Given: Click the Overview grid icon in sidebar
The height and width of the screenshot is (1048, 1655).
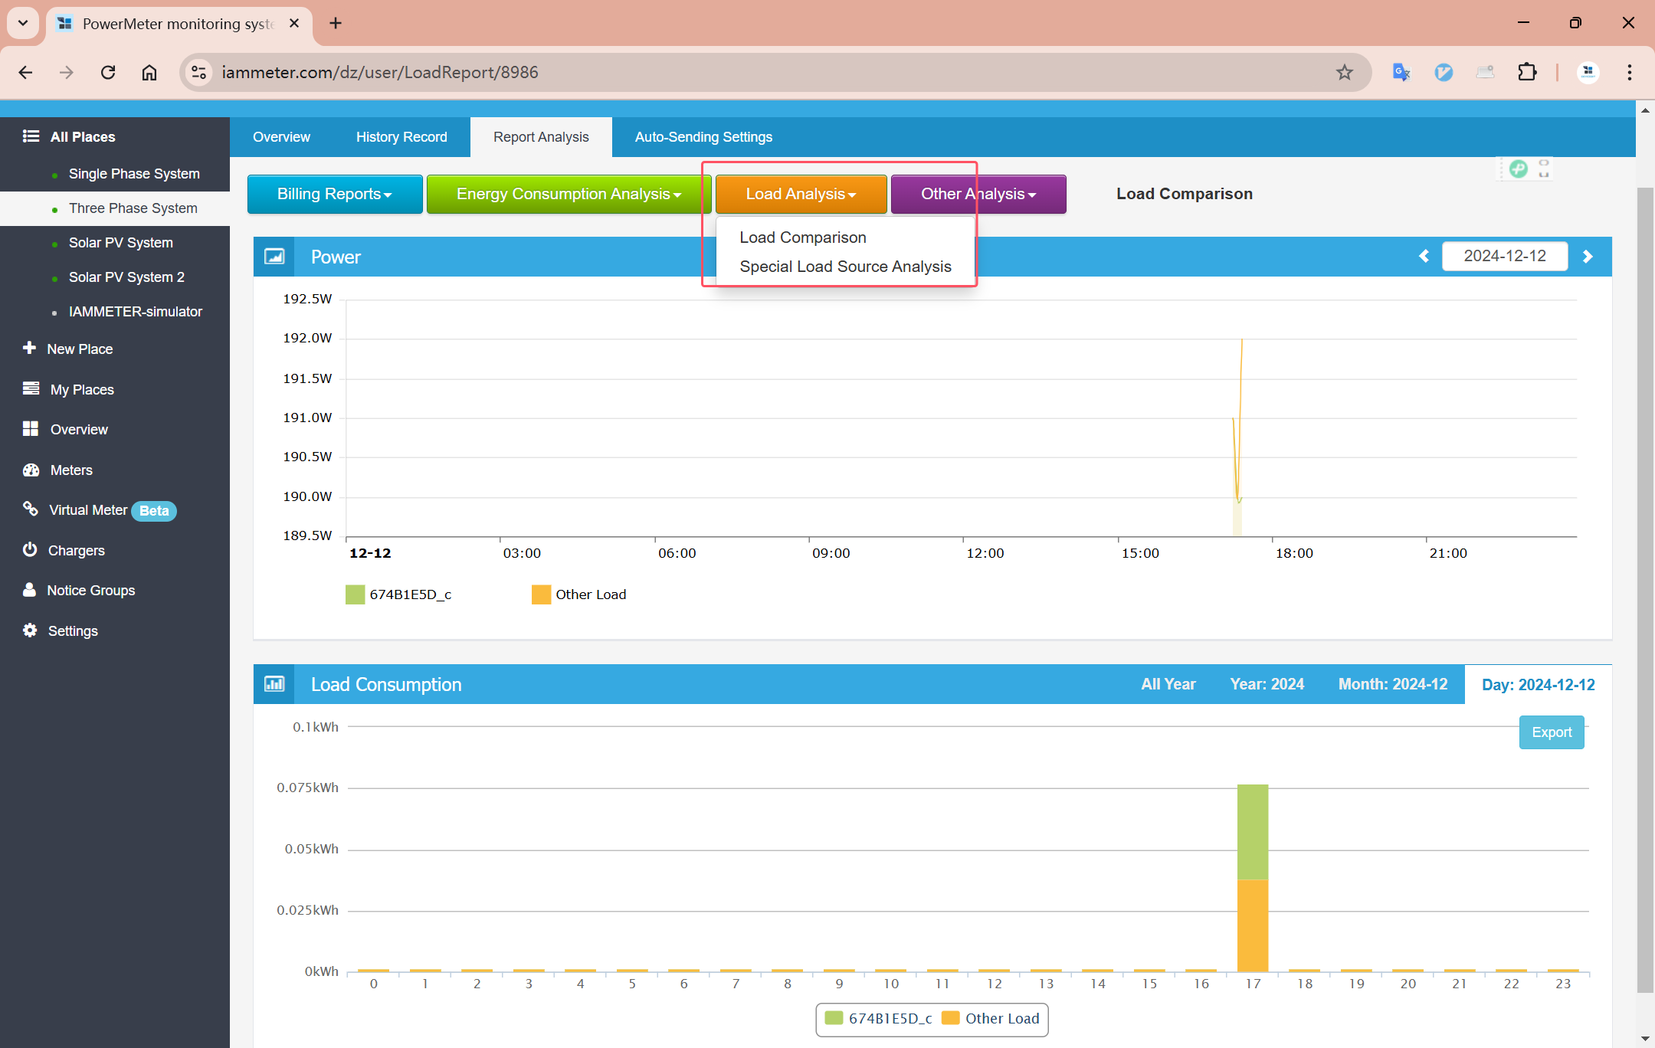Looking at the screenshot, I should 31,429.
